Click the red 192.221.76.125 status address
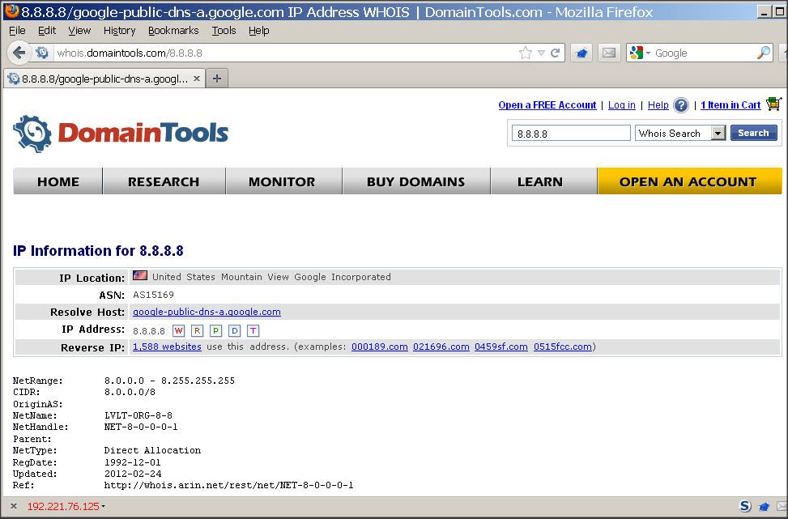Image resolution: width=788 pixels, height=519 pixels. [x=63, y=506]
